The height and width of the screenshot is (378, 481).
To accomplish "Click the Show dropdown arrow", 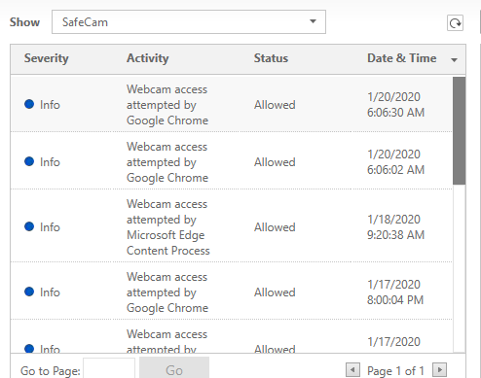I will (x=313, y=21).
